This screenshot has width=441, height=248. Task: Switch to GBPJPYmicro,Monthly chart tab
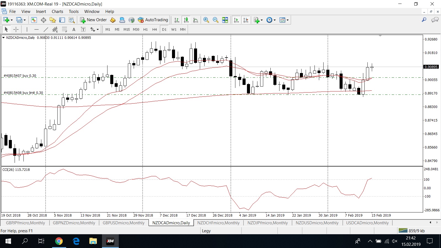[25, 223]
